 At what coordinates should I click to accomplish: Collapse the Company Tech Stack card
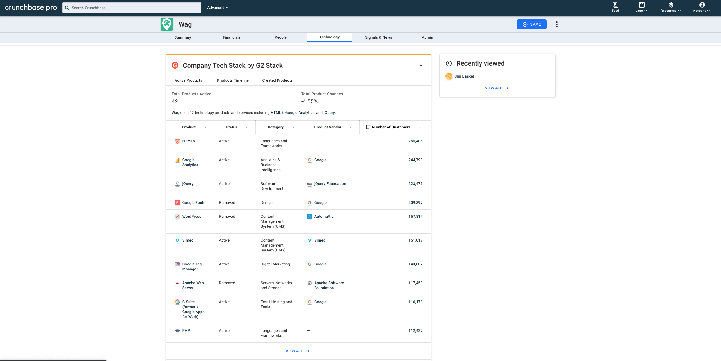point(421,66)
